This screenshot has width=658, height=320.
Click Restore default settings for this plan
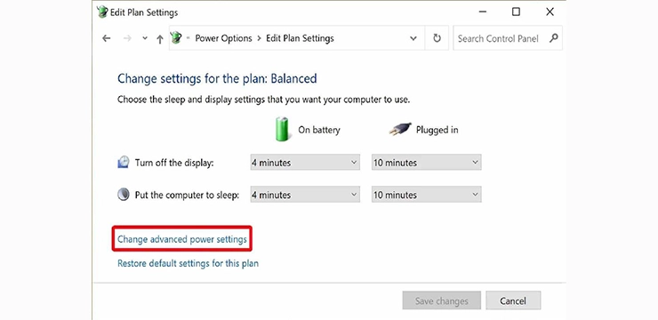(188, 264)
